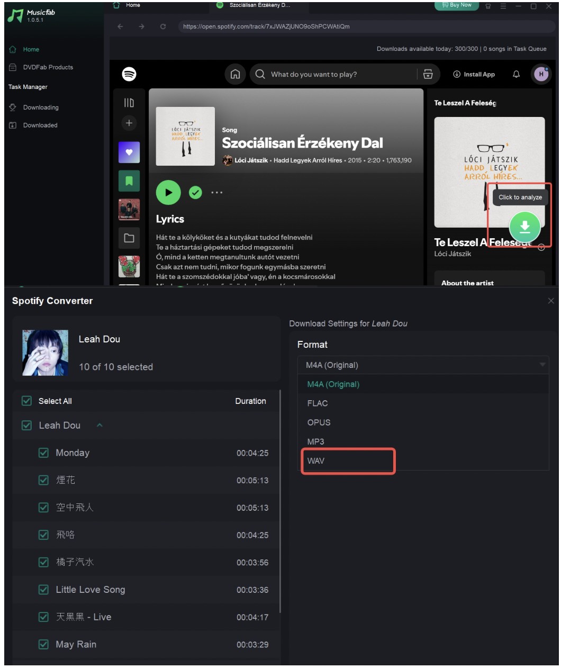This screenshot has height=668, width=561.
Task: Open the profile avatar 'H' menu
Action: coord(541,74)
